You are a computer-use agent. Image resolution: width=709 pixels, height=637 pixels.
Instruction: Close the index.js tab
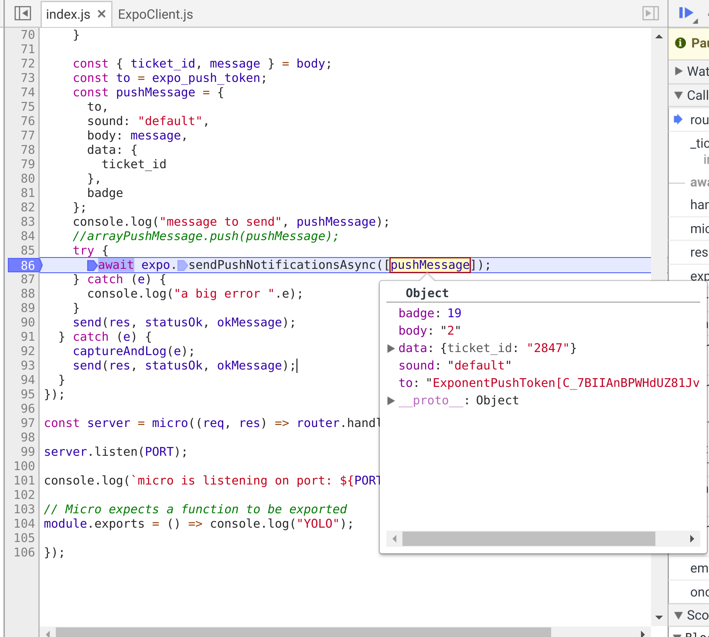click(102, 14)
